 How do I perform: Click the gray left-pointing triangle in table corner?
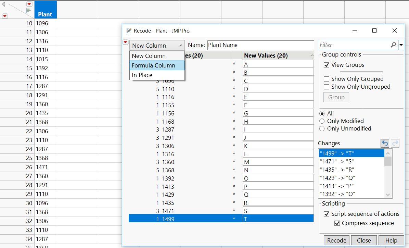(x=4, y=4)
